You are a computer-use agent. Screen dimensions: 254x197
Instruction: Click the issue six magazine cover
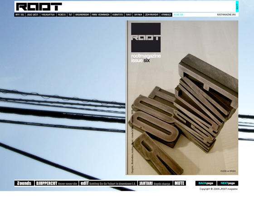tap(182, 98)
